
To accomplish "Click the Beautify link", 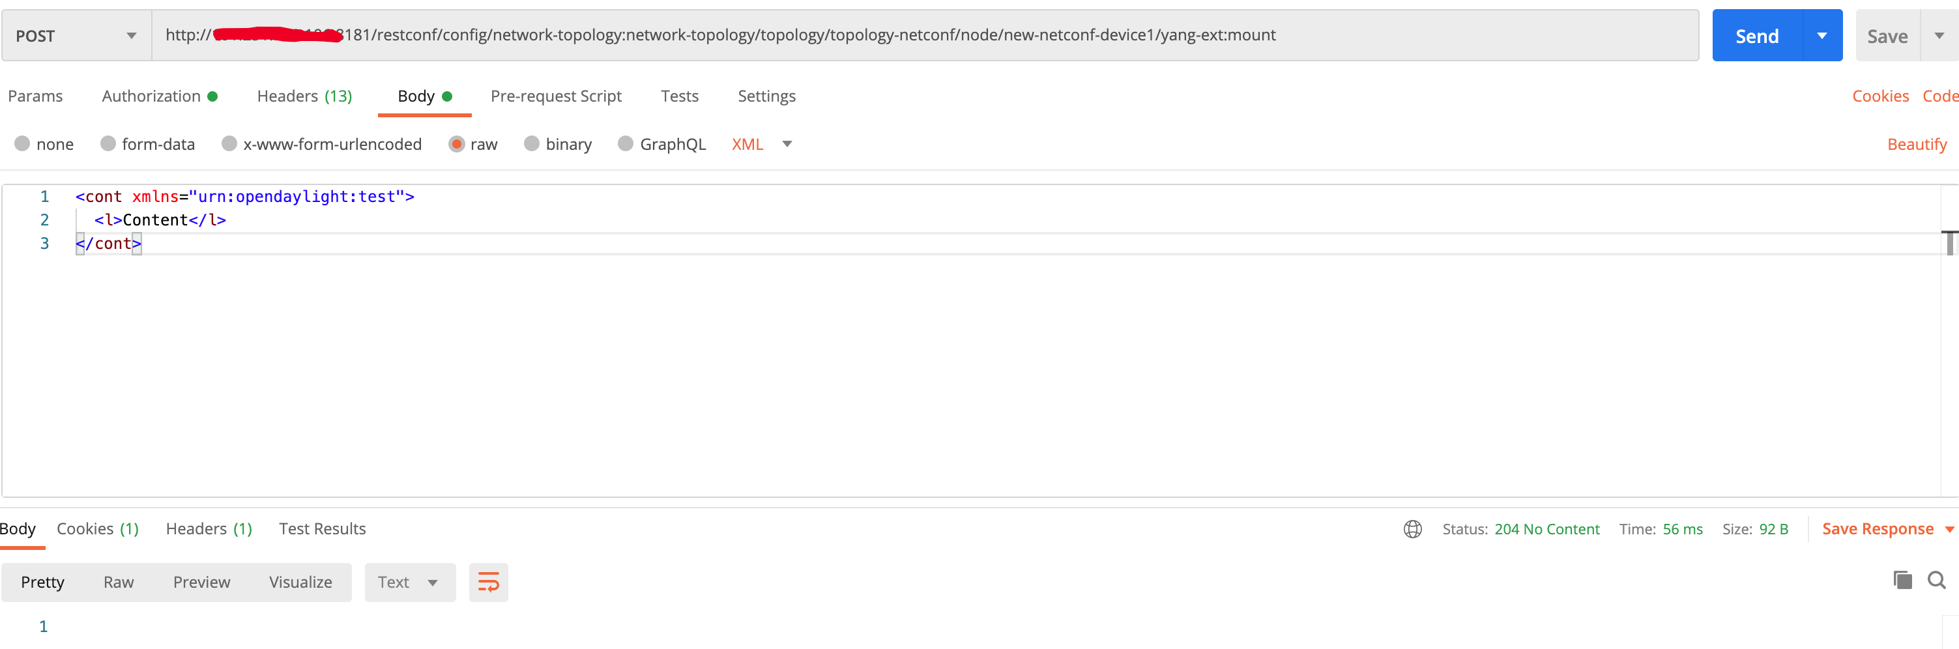I will coord(1917,145).
